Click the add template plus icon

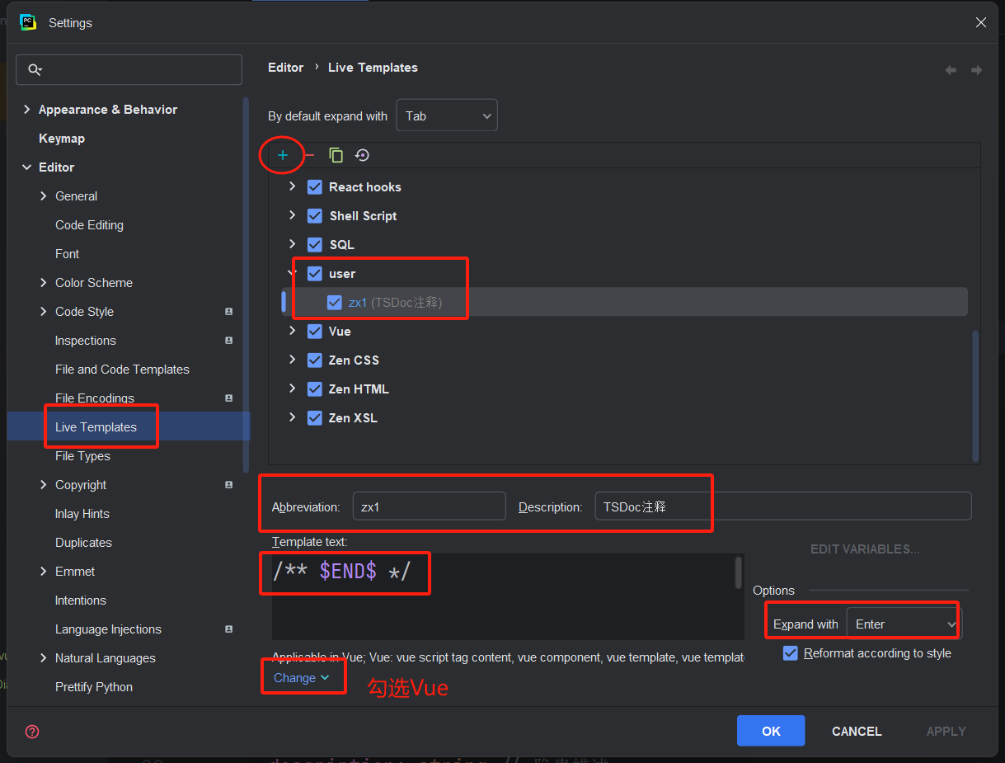click(283, 155)
